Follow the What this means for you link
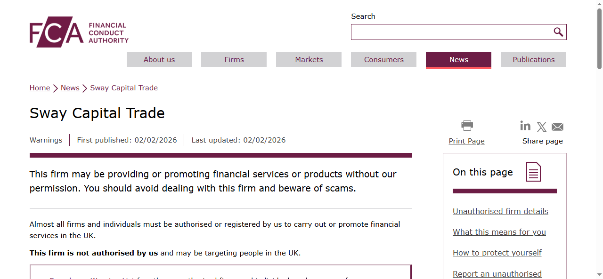 pos(499,232)
